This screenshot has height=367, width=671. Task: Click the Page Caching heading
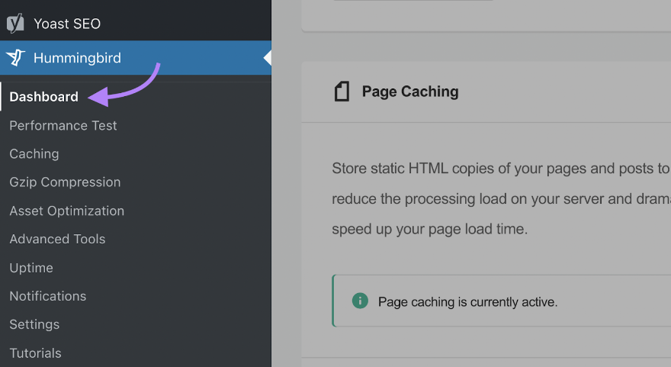point(410,92)
